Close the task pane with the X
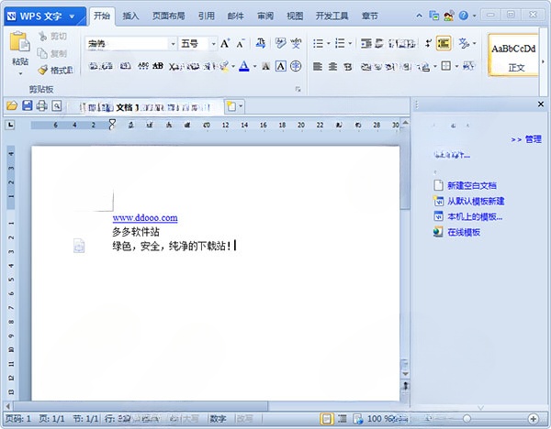 [541, 104]
